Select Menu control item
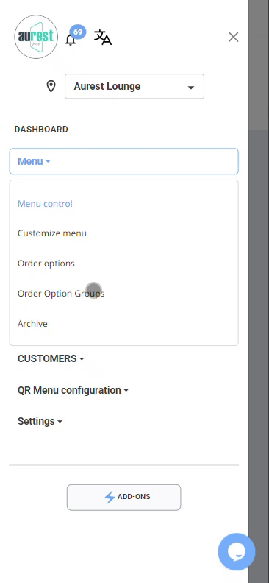269x583 pixels. tap(45, 204)
